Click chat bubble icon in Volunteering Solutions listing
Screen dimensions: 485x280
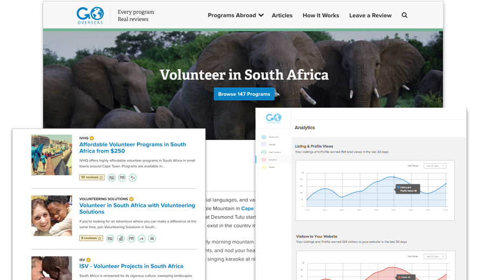[x=110, y=239]
